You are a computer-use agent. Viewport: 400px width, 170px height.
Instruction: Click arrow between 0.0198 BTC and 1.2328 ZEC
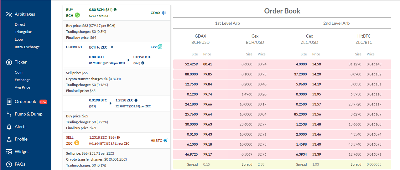[110, 103]
